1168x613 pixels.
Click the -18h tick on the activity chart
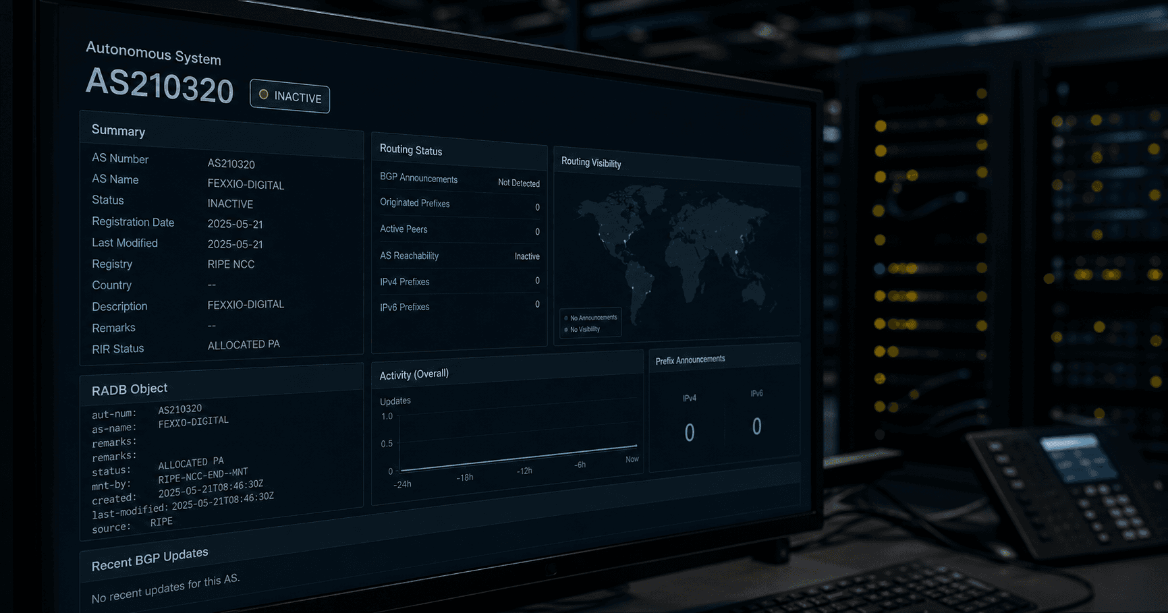(464, 477)
